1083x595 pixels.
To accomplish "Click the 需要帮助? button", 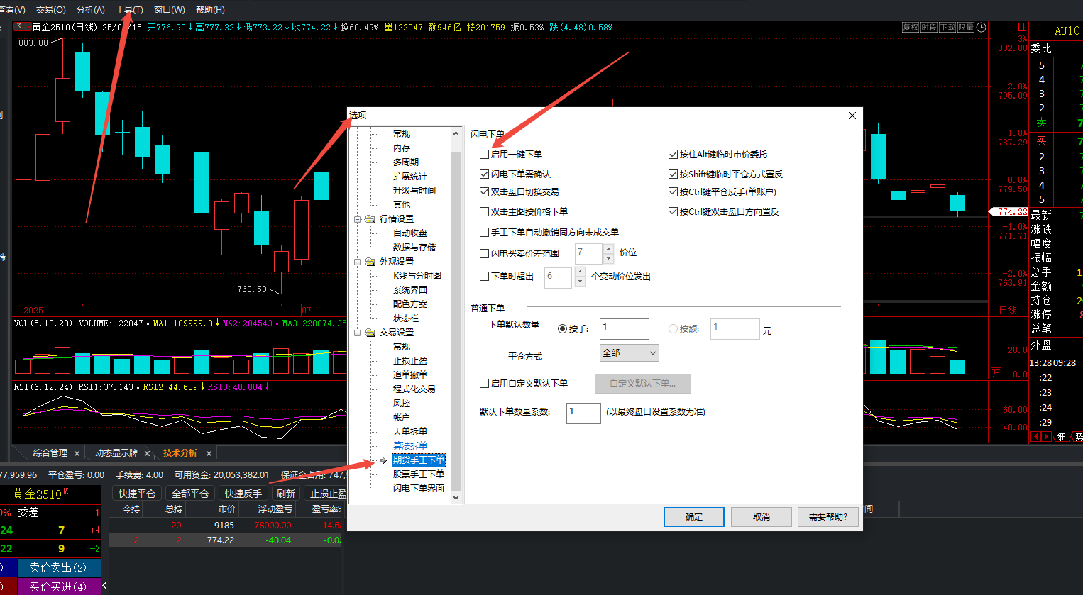I will (828, 517).
